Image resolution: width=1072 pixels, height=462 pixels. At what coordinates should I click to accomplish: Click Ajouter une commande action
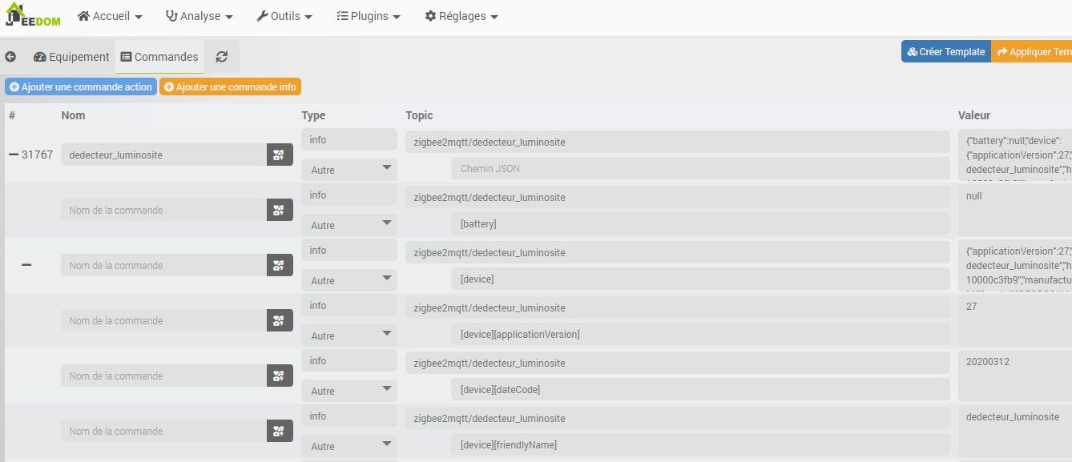coord(81,86)
